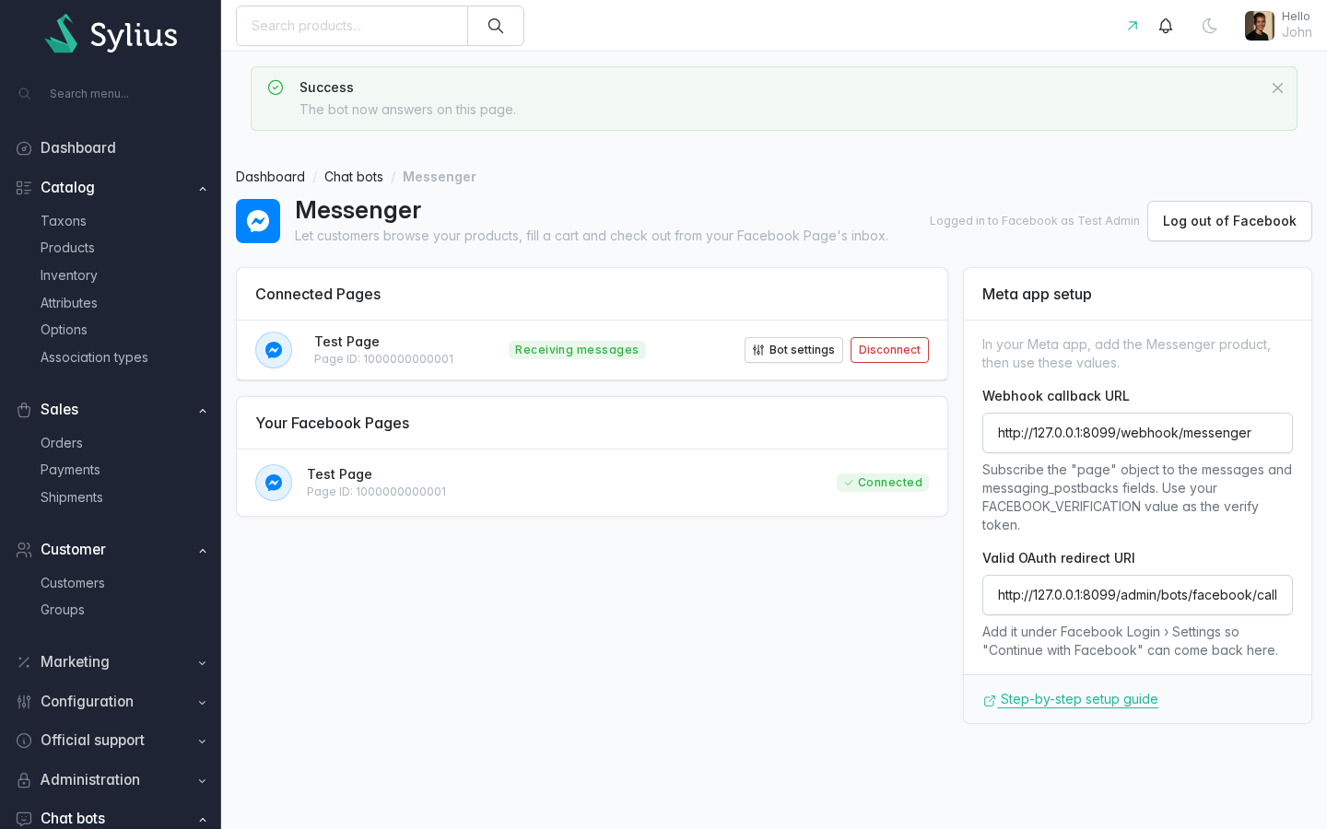Open the storefront arrow icon in the header
Viewport: 1327px width, 829px height.
(x=1133, y=26)
